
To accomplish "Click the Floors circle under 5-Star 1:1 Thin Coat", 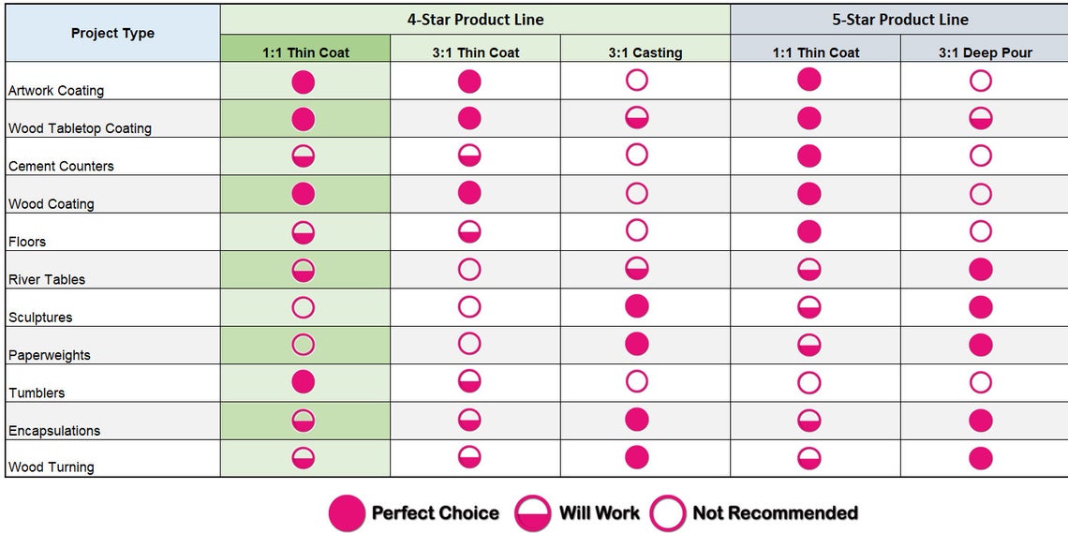I will pos(809,231).
